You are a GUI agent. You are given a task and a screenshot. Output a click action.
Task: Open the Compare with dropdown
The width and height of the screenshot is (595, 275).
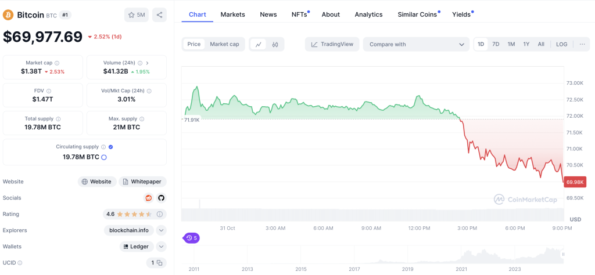click(x=416, y=44)
